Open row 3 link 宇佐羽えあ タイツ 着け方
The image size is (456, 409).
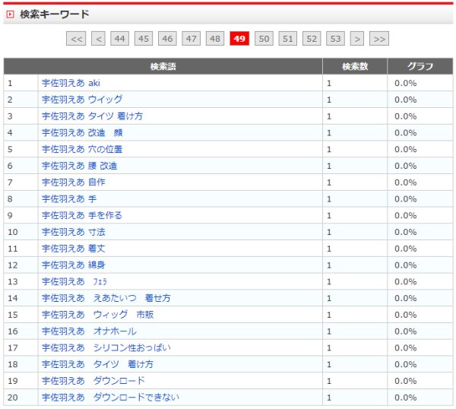point(93,116)
